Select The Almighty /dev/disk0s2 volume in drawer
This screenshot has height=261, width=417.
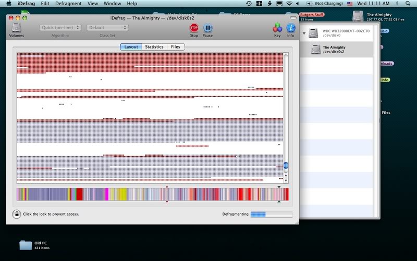pos(336,49)
